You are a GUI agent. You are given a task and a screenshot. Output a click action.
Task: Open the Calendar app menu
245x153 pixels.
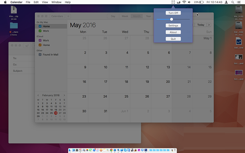pos(16,2)
